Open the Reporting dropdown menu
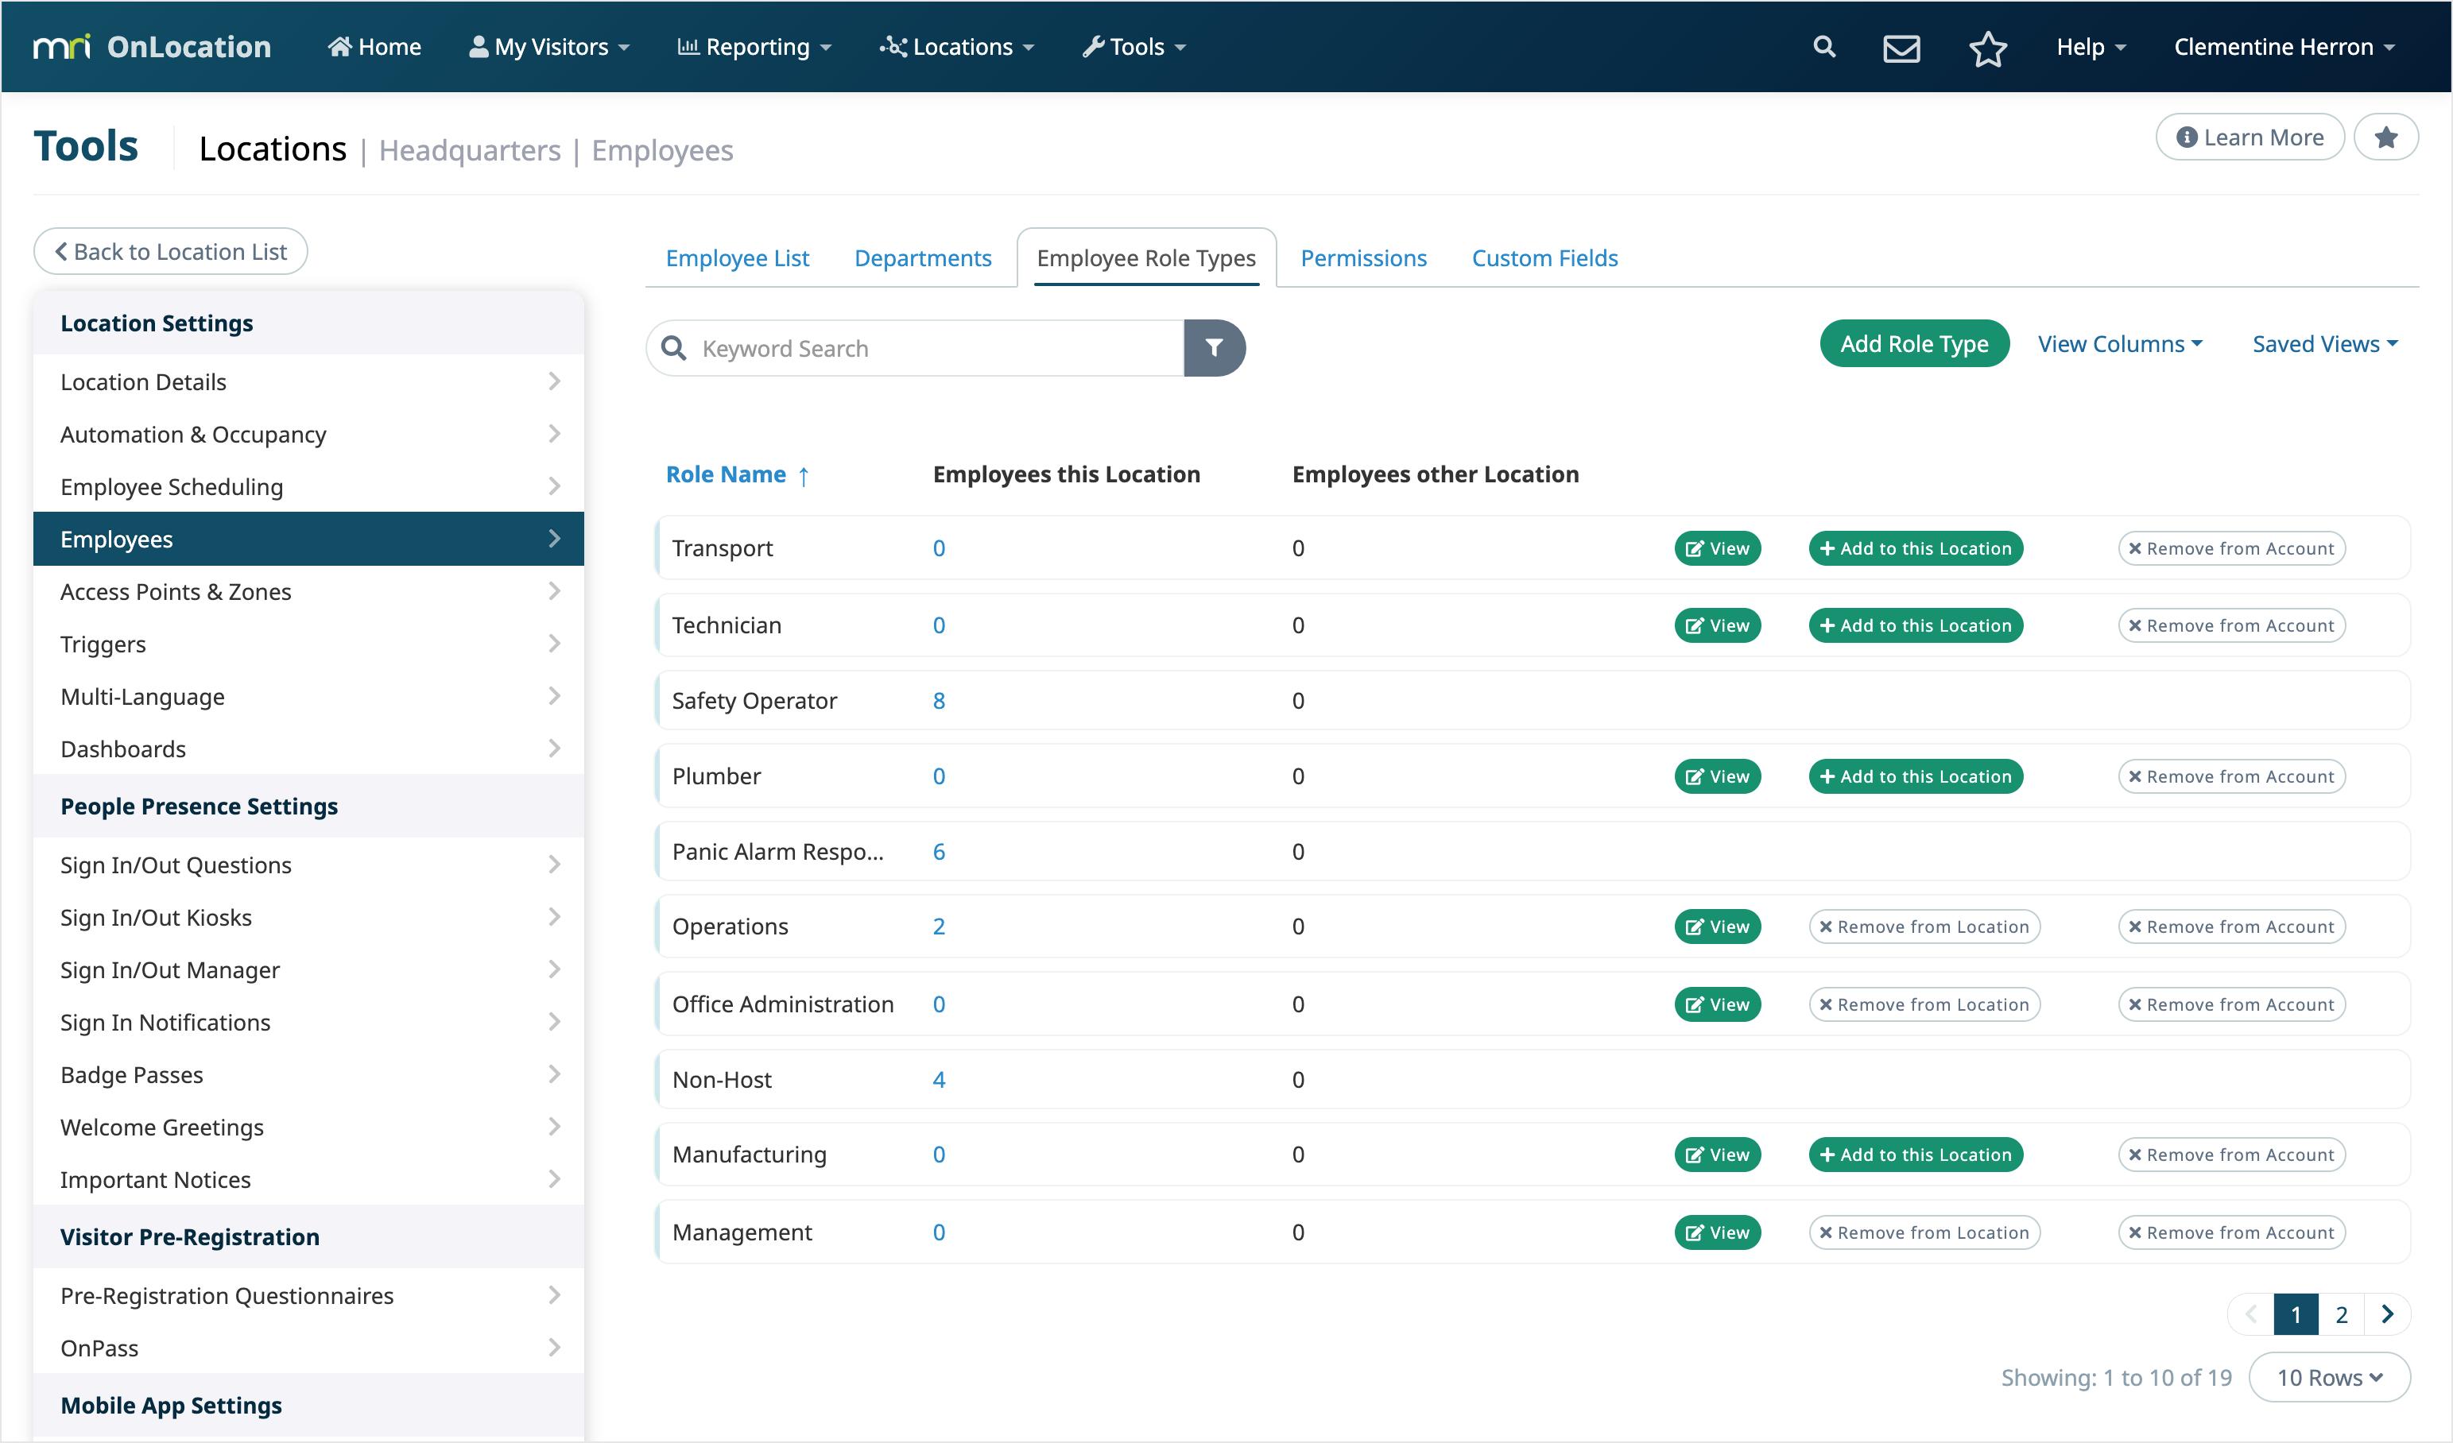The height and width of the screenshot is (1443, 2453). [x=754, y=47]
